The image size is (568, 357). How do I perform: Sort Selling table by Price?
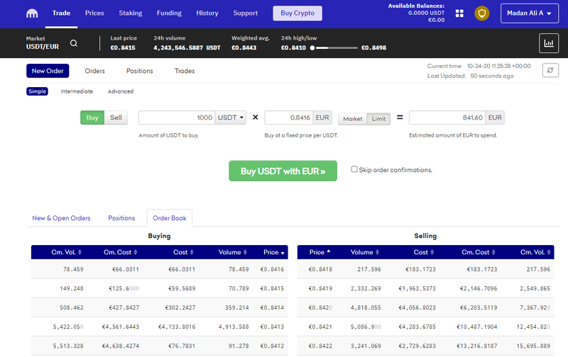(x=319, y=252)
